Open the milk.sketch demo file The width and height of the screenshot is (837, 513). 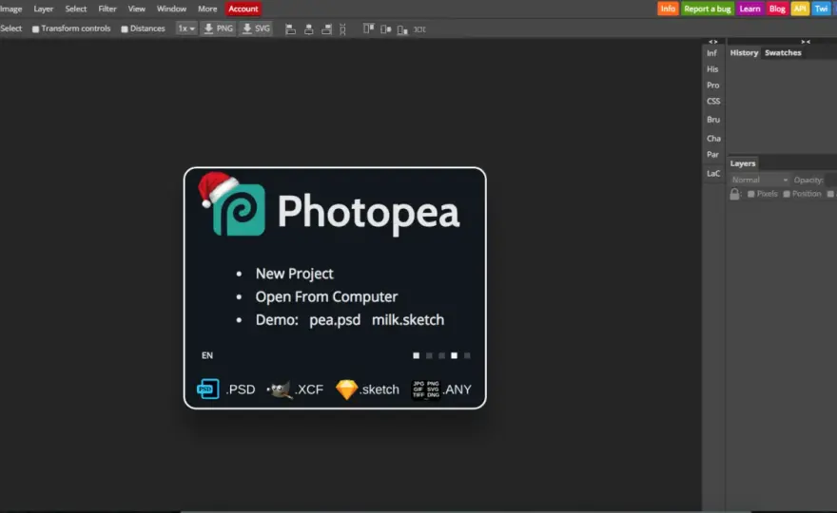[408, 320]
